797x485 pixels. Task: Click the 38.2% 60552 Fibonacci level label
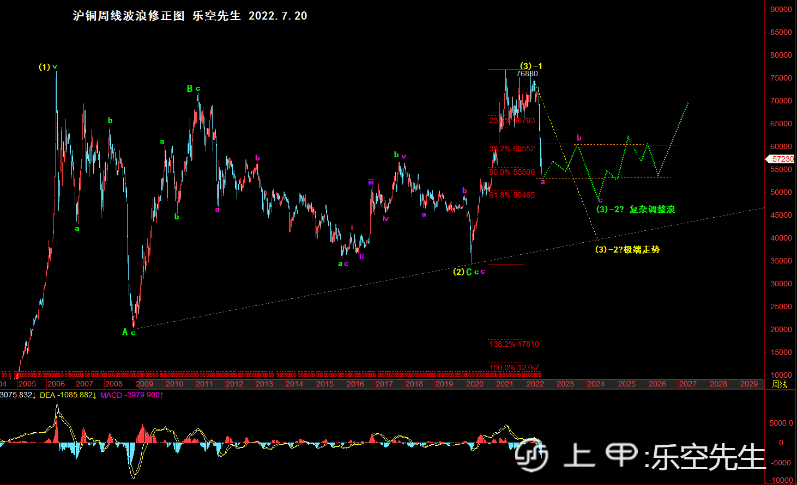click(512, 149)
